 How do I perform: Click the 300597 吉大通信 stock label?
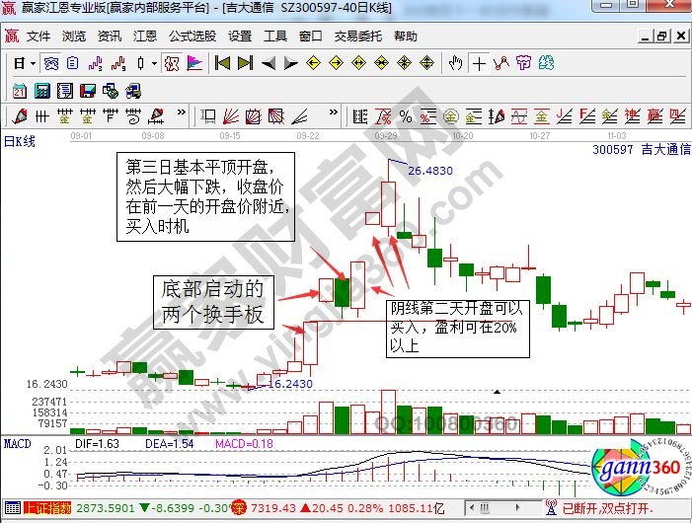point(642,149)
